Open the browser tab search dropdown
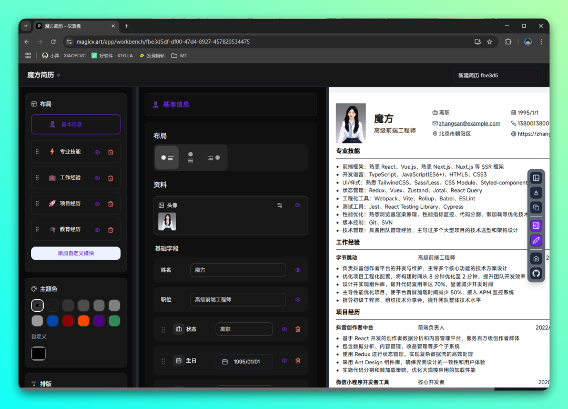This screenshot has height=409, width=568. click(x=26, y=26)
